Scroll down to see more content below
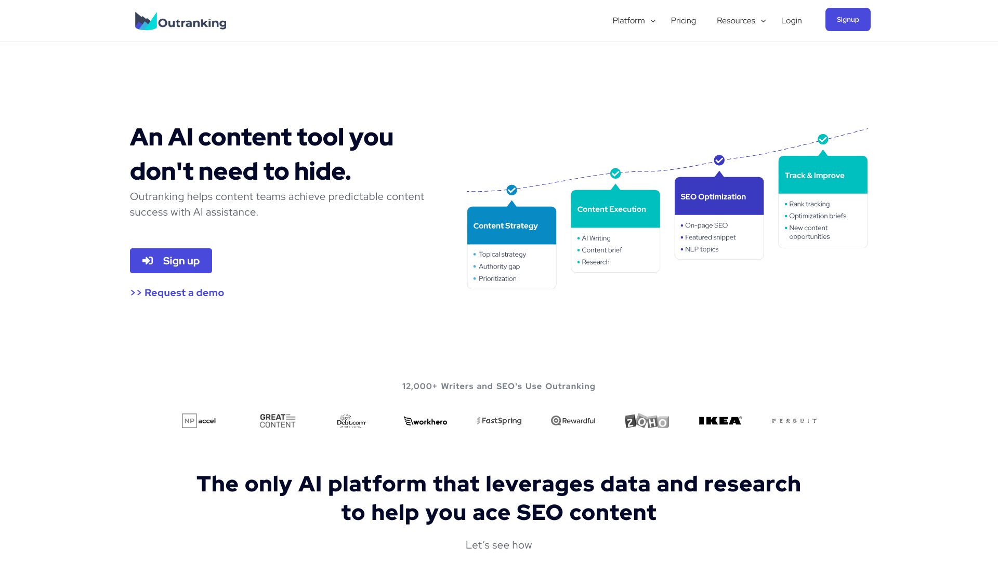This screenshot has height=561, width=998. [499, 544]
